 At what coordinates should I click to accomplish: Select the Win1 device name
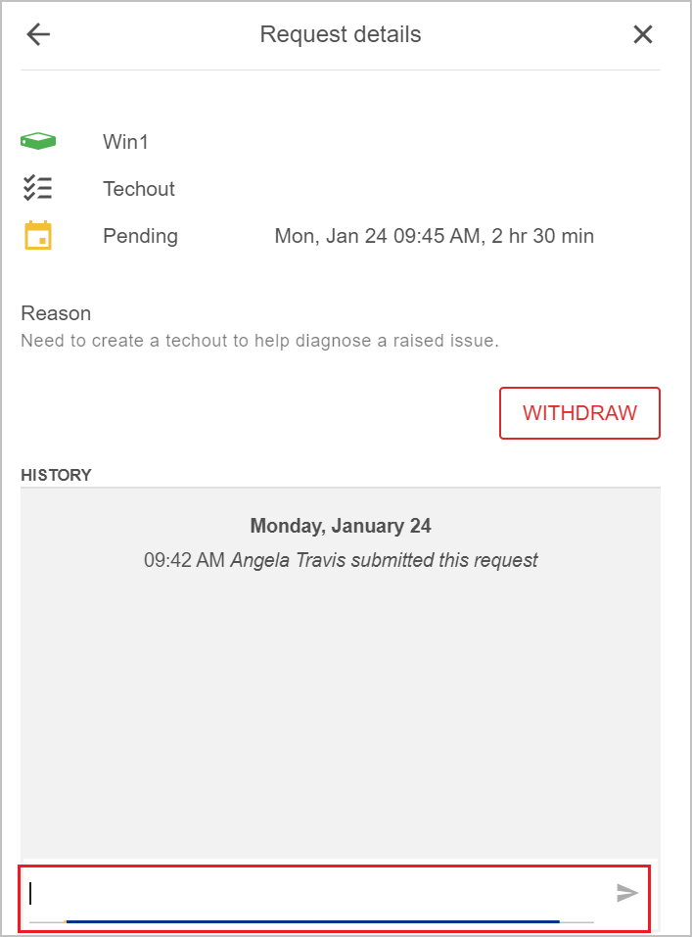point(125,142)
